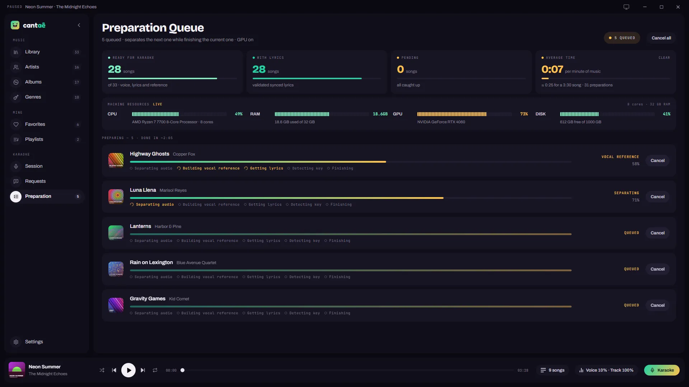Cancel the Luna Llena preparation
This screenshot has width=689, height=387.
click(x=657, y=197)
